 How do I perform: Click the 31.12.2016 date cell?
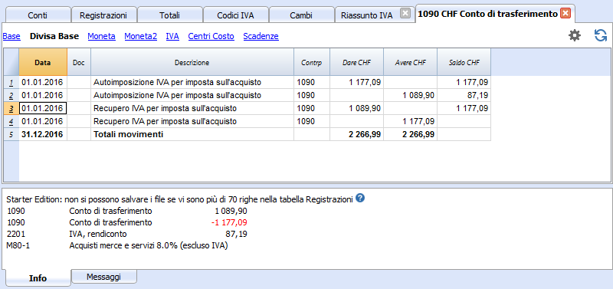point(43,134)
